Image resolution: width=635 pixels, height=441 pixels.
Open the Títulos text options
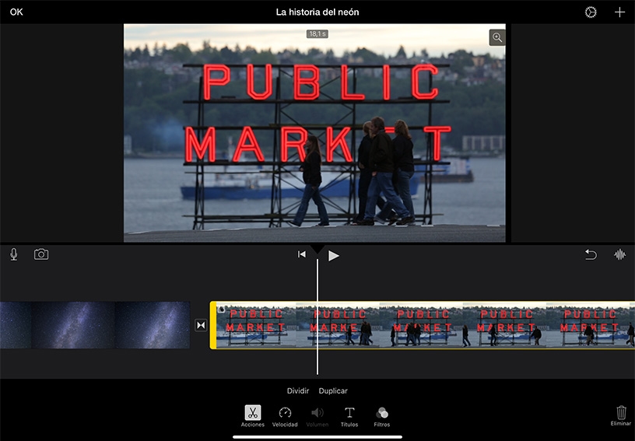(x=349, y=417)
